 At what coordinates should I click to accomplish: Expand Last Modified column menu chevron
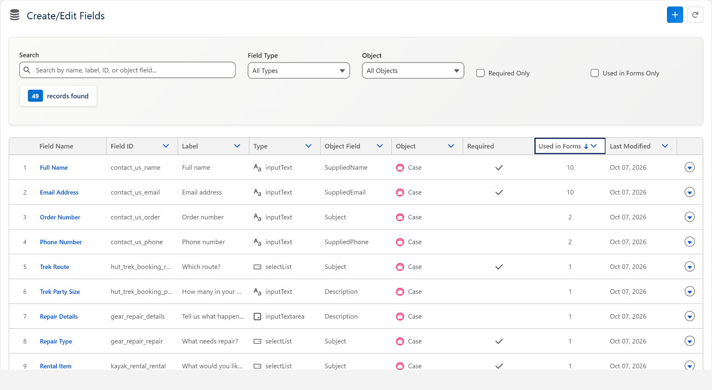pos(665,146)
